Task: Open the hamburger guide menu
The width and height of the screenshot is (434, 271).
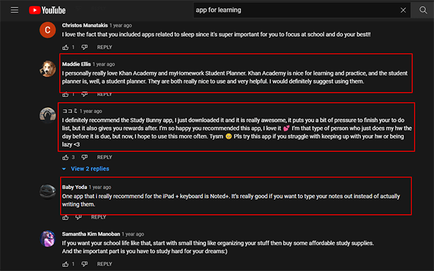Action: click(14, 10)
